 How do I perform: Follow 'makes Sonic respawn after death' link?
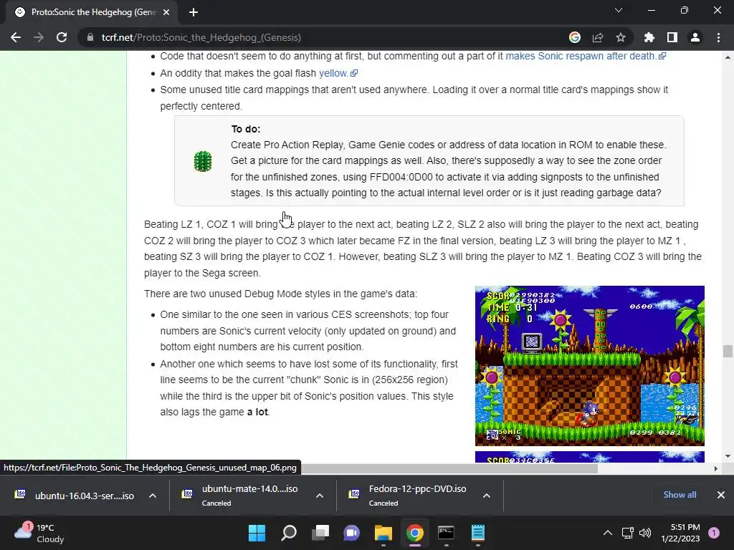(586, 56)
